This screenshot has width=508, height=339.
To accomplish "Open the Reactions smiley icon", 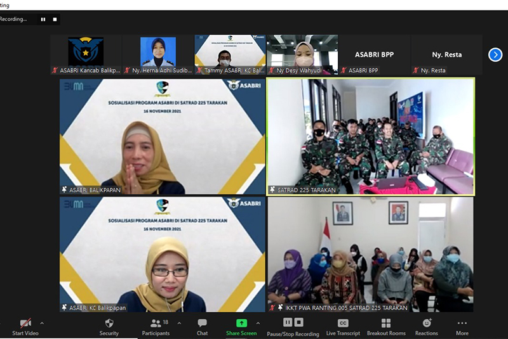I will pyautogui.click(x=427, y=323).
